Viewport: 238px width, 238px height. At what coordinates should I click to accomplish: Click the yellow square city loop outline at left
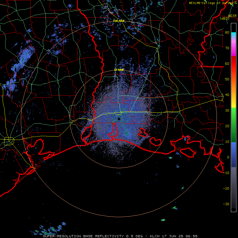pyautogui.click(x=9, y=141)
